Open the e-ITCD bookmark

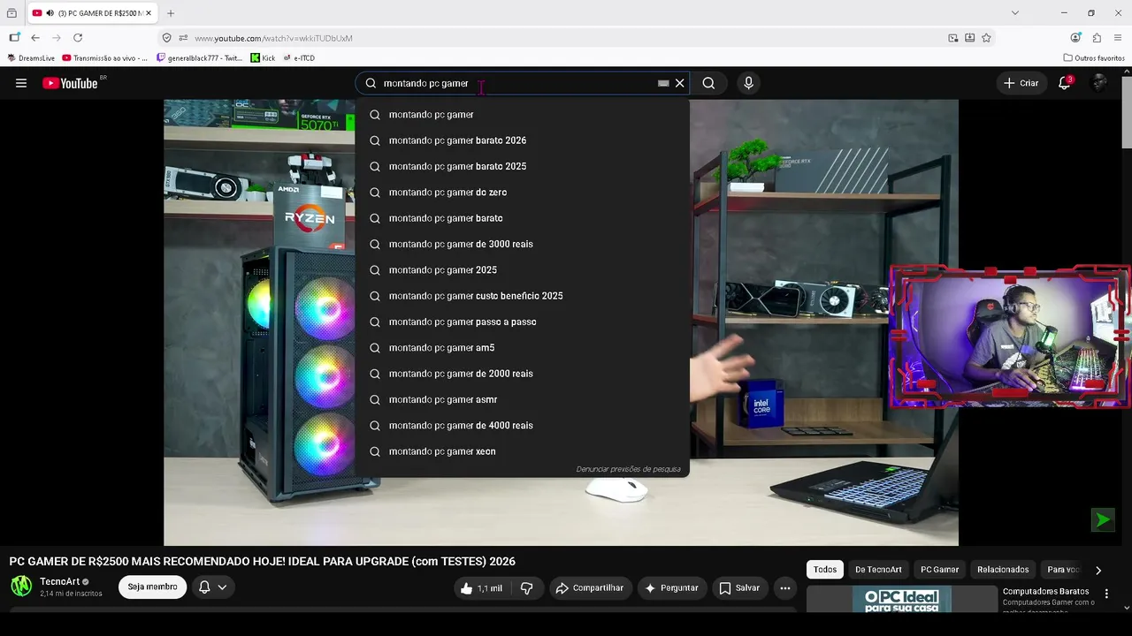[299, 58]
